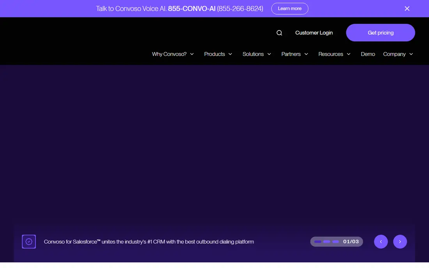This screenshot has height=268, width=429.
Task: Click the 855-CONVO-AI phone number
Action: 191,9
